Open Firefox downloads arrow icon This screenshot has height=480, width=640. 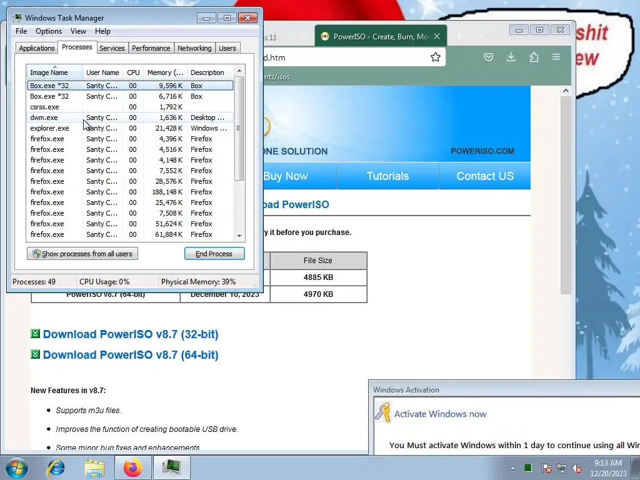(x=511, y=57)
